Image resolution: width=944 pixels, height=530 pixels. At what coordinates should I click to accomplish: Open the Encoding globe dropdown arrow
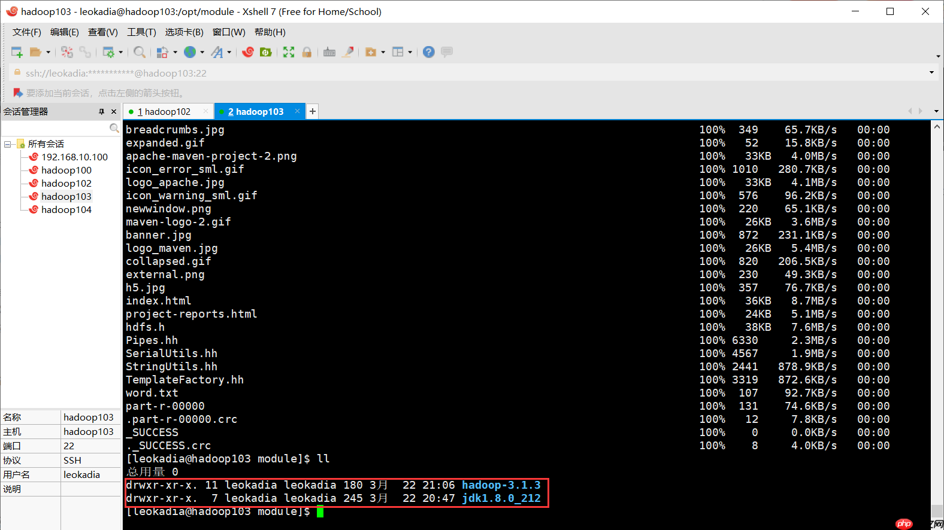coord(202,52)
